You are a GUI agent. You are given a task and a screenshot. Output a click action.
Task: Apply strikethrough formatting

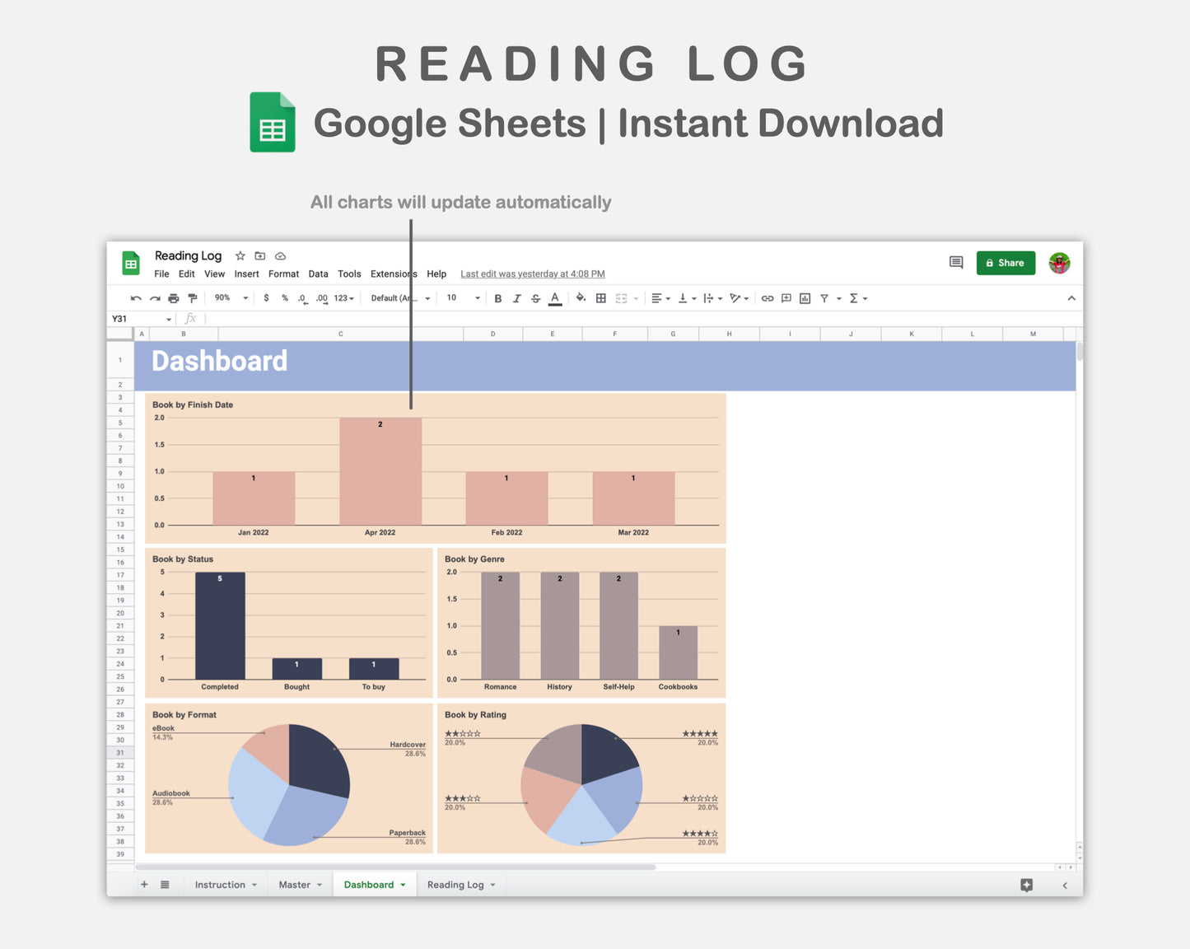click(x=535, y=297)
